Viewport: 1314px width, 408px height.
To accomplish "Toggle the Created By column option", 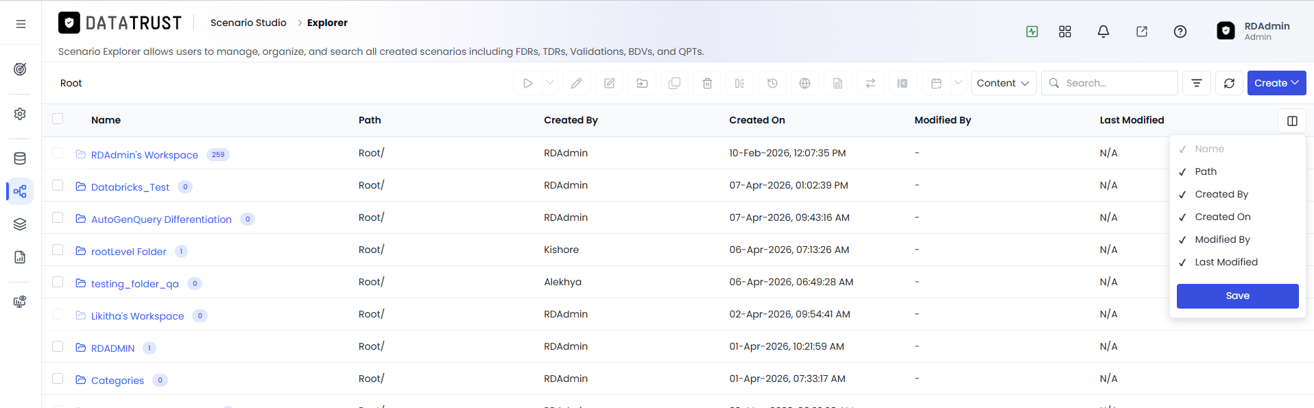I will click(1237, 194).
